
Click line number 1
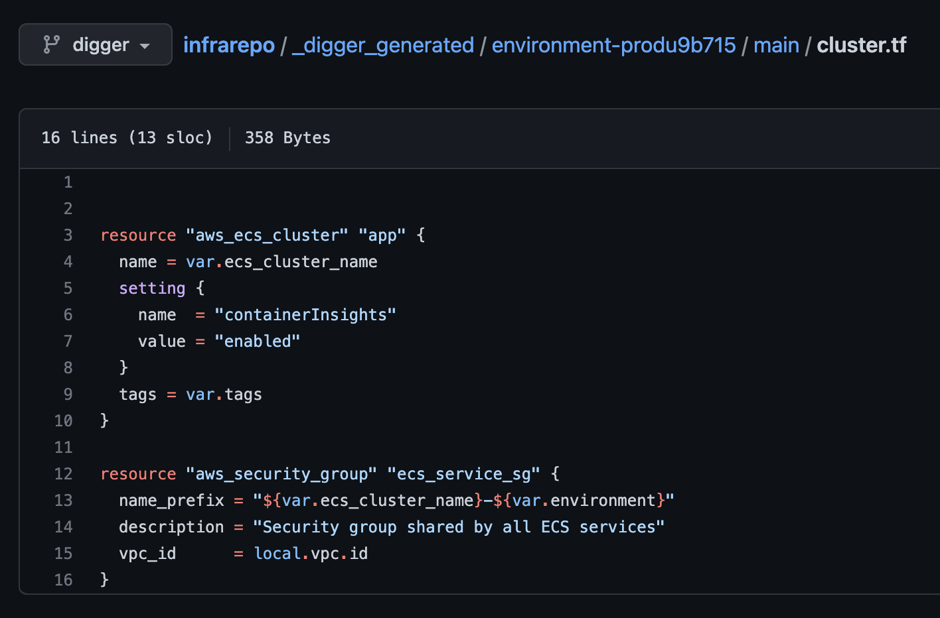coord(68,182)
